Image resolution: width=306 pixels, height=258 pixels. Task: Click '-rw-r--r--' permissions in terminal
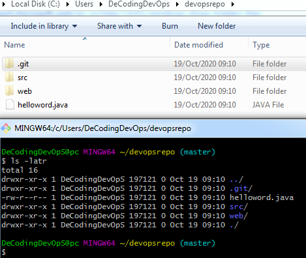(x=24, y=197)
